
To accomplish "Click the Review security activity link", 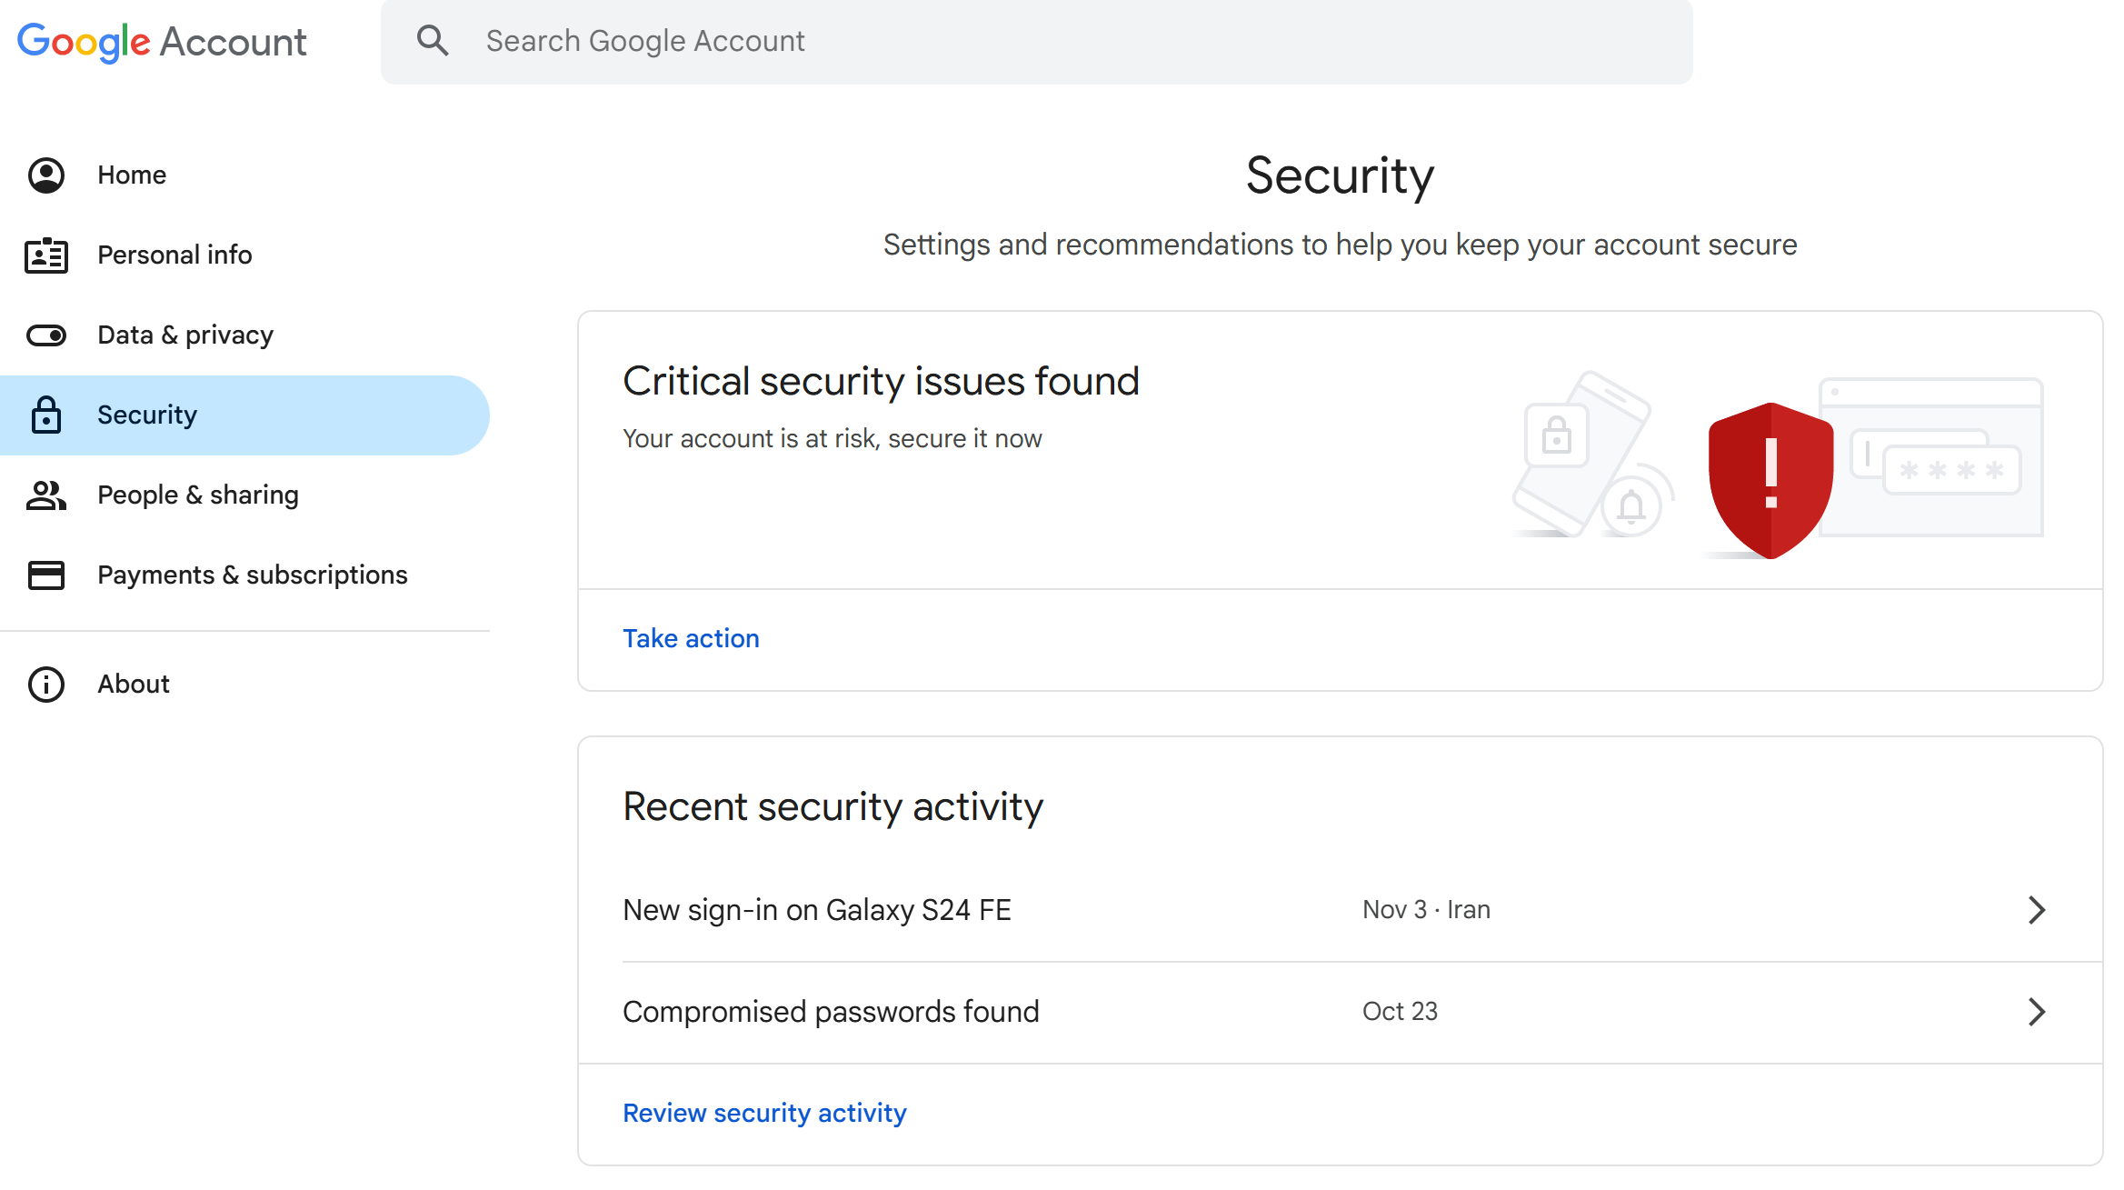I will [764, 1111].
